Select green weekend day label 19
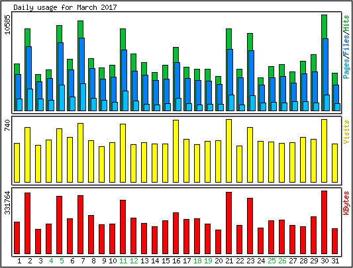 click(208, 261)
